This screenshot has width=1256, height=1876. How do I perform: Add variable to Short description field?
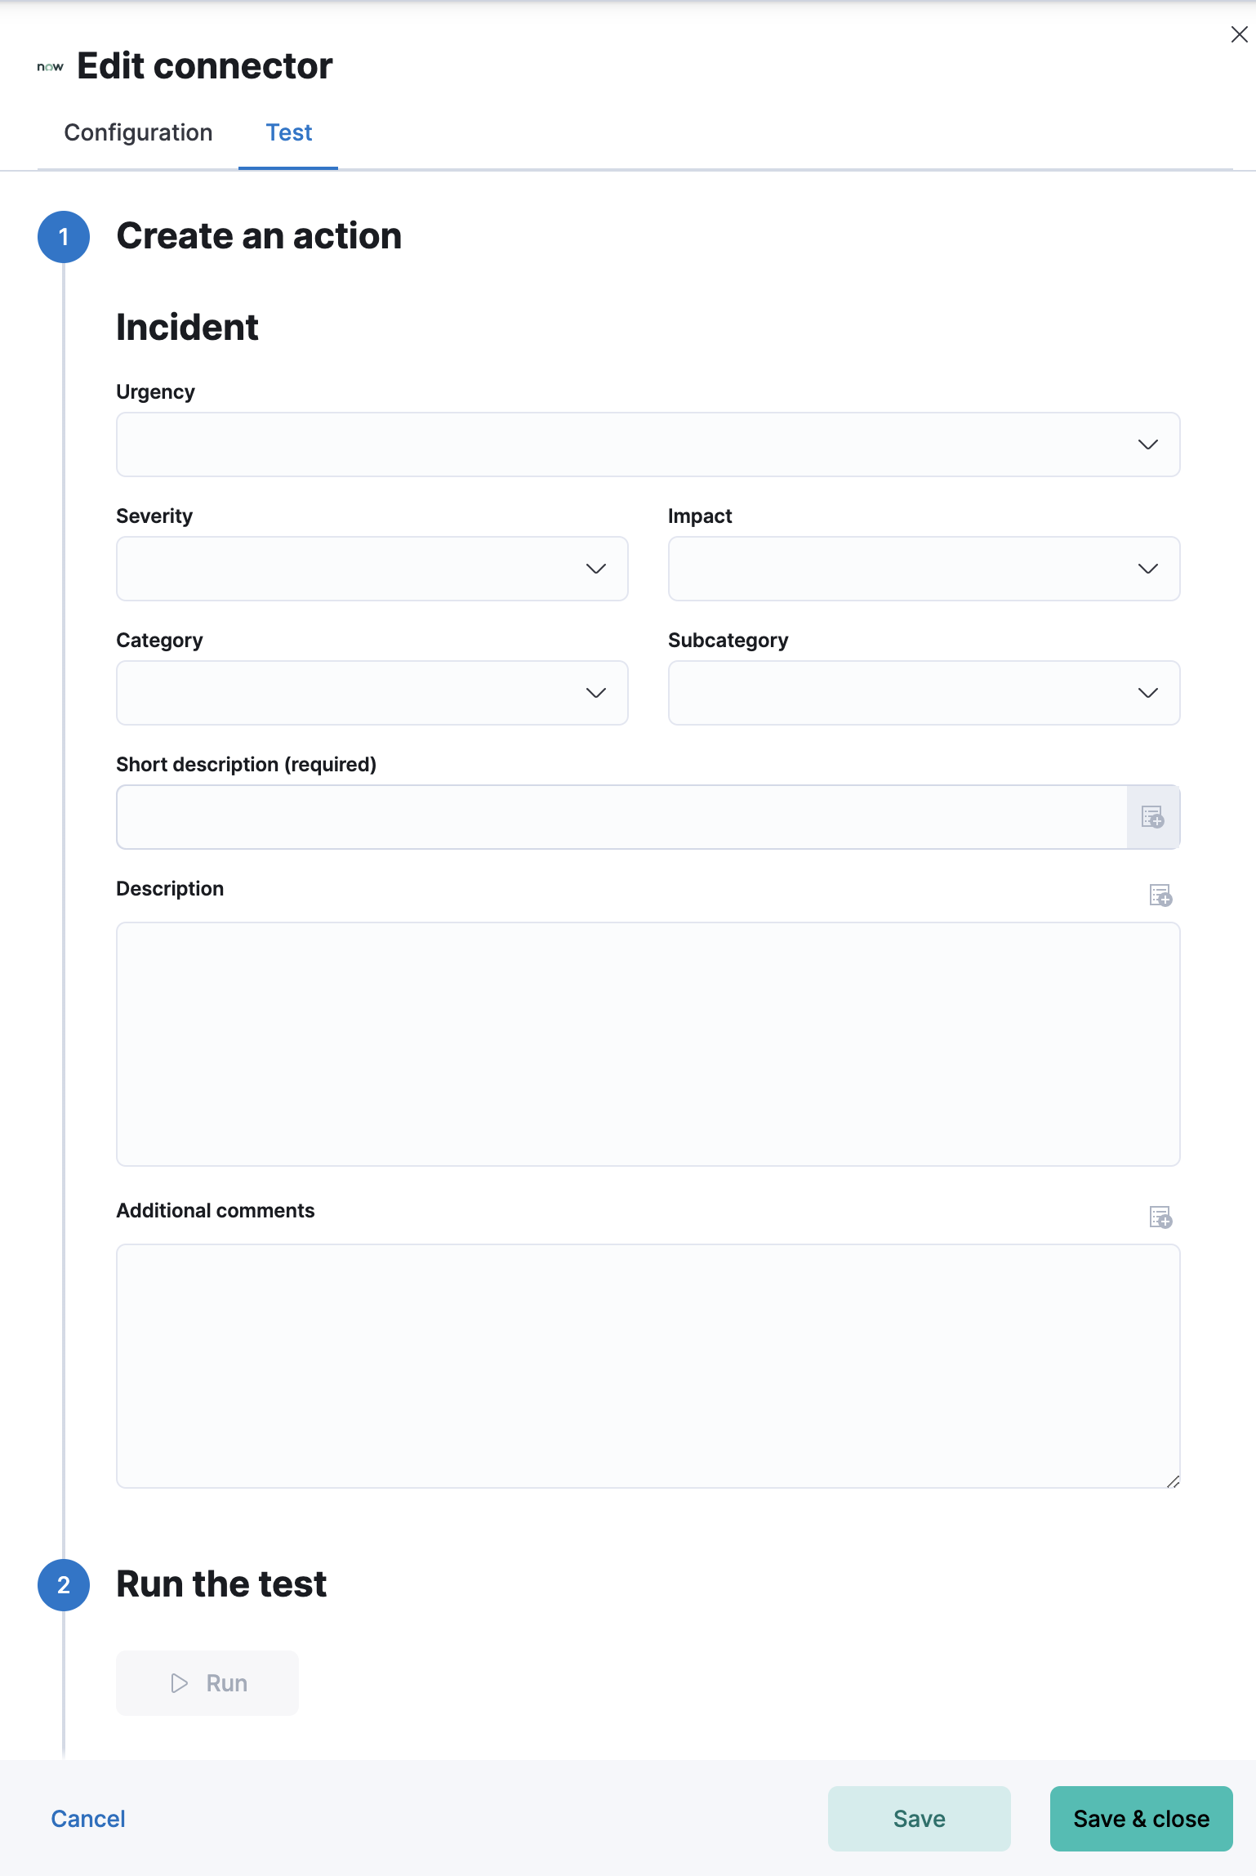(x=1152, y=817)
